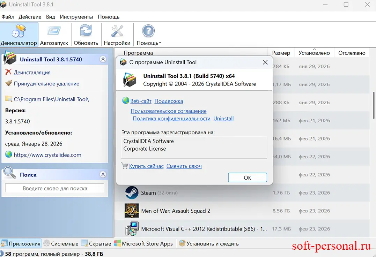The width and height of the screenshot is (376, 257).
Task: Click Установить и следить button
Action: pyautogui.click(x=209, y=244)
